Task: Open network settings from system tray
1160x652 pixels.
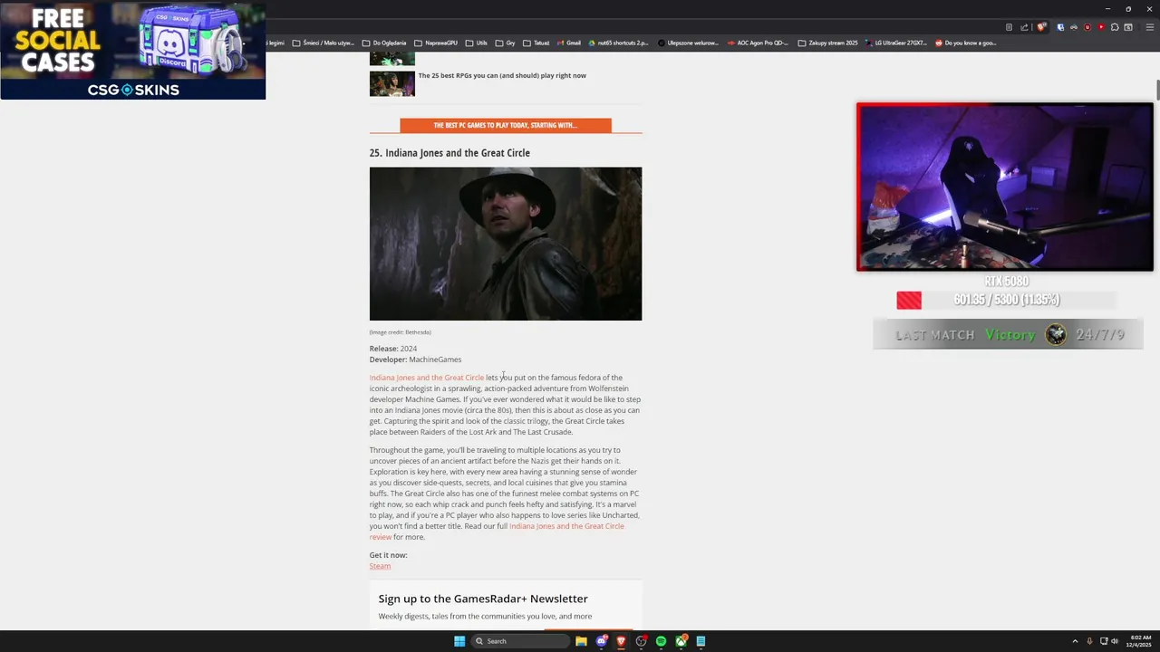Action: [x=1104, y=641]
